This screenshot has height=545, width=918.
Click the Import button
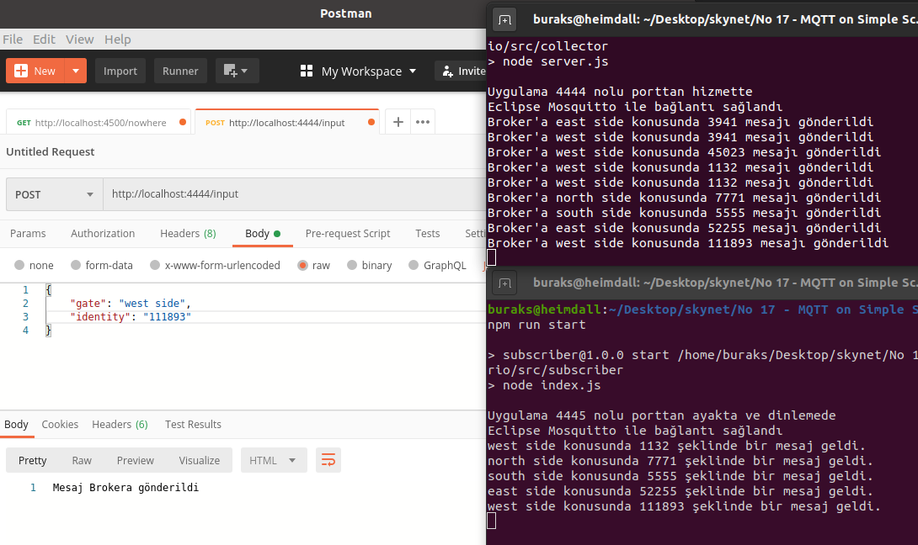click(x=120, y=71)
